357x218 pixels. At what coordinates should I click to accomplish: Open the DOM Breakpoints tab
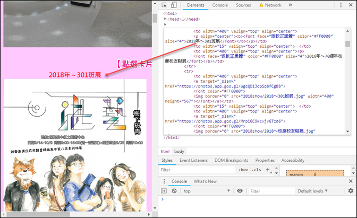231,160
